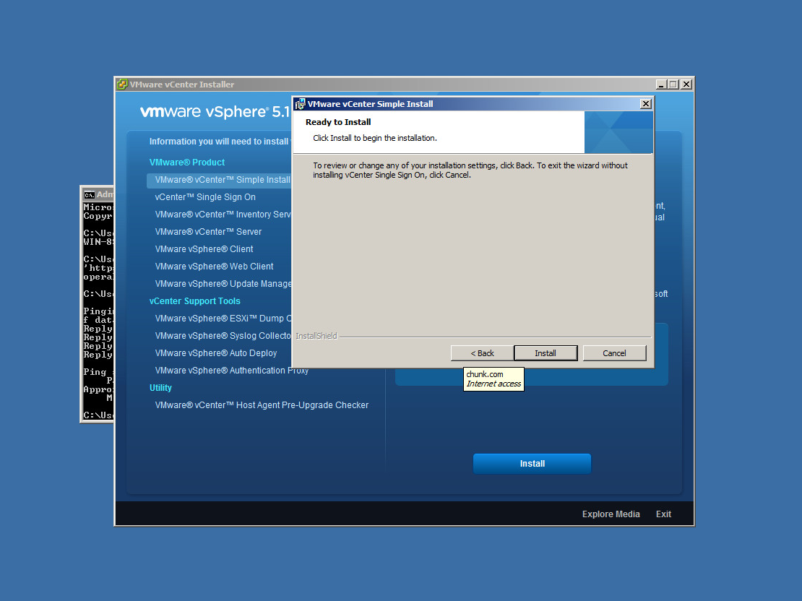Select VMware vCenter Server from product list
This screenshot has height=601, width=802.
(x=208, y=232)
